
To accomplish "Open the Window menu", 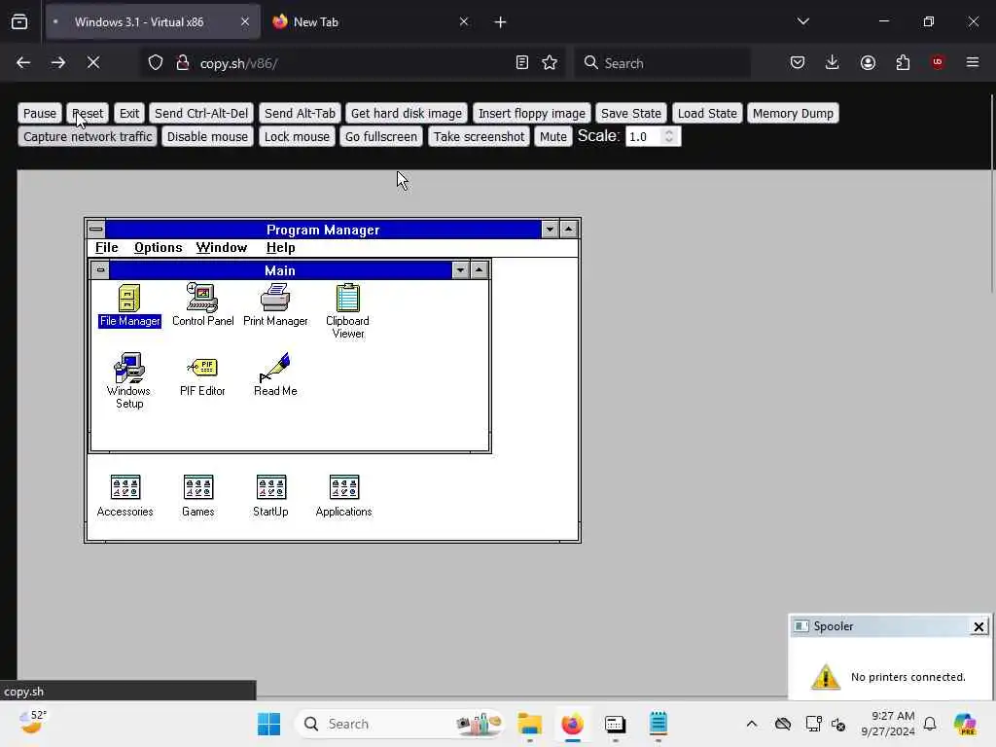I will (x=221, y=248).
